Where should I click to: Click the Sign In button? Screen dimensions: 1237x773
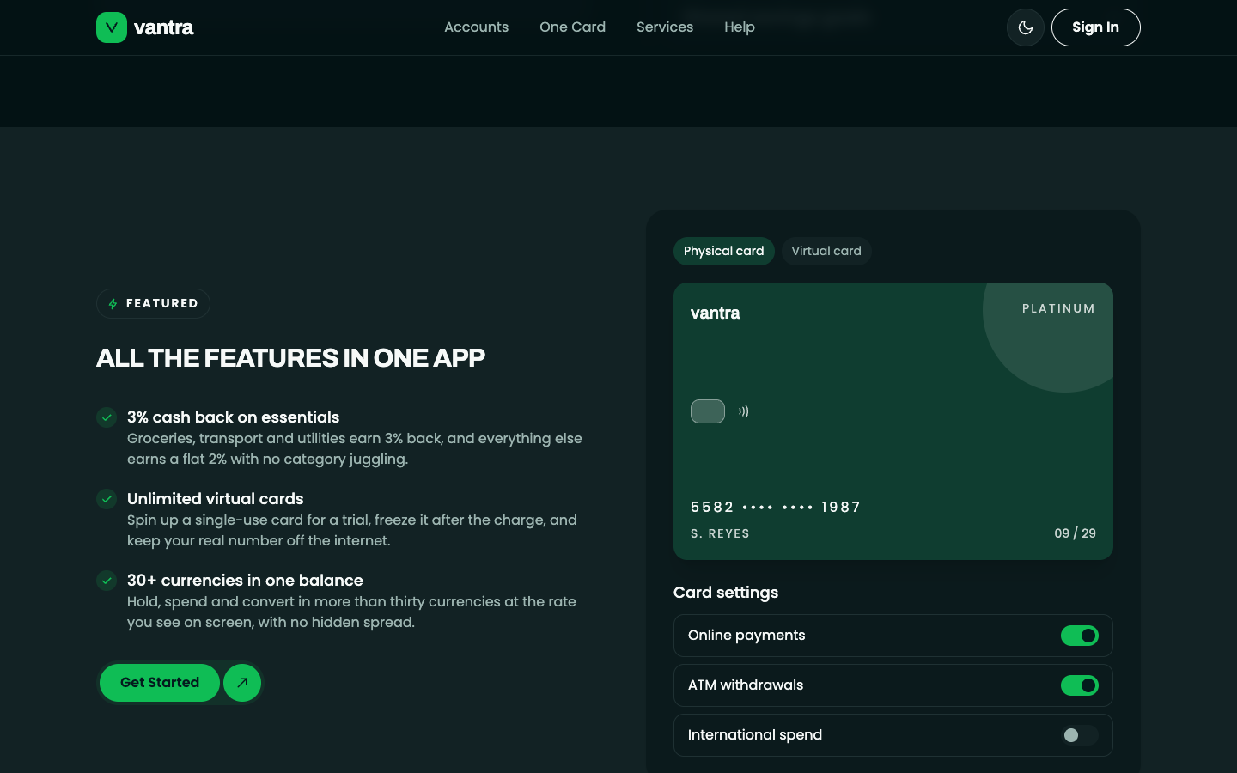(1095, 27)
